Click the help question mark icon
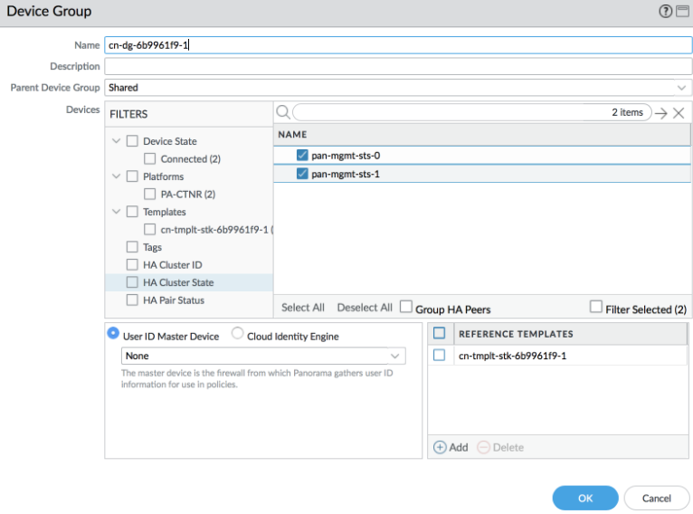Image resolution: width=693 pixels, height=514 pixels. click(666, 11)
